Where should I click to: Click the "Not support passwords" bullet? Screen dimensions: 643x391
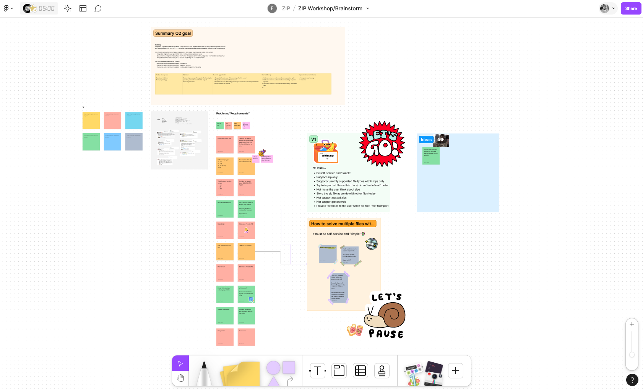331,202
